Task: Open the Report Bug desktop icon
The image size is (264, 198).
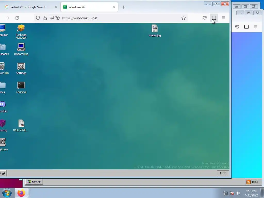Action: pos(21,49)
